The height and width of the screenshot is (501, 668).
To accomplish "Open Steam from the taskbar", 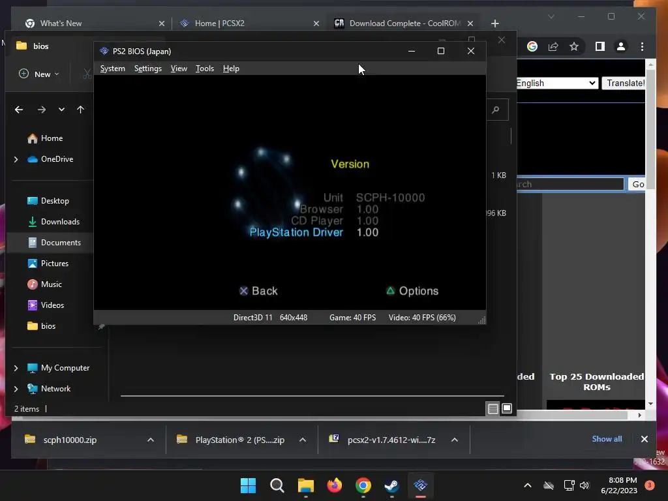I will click(x=391, y=485).
